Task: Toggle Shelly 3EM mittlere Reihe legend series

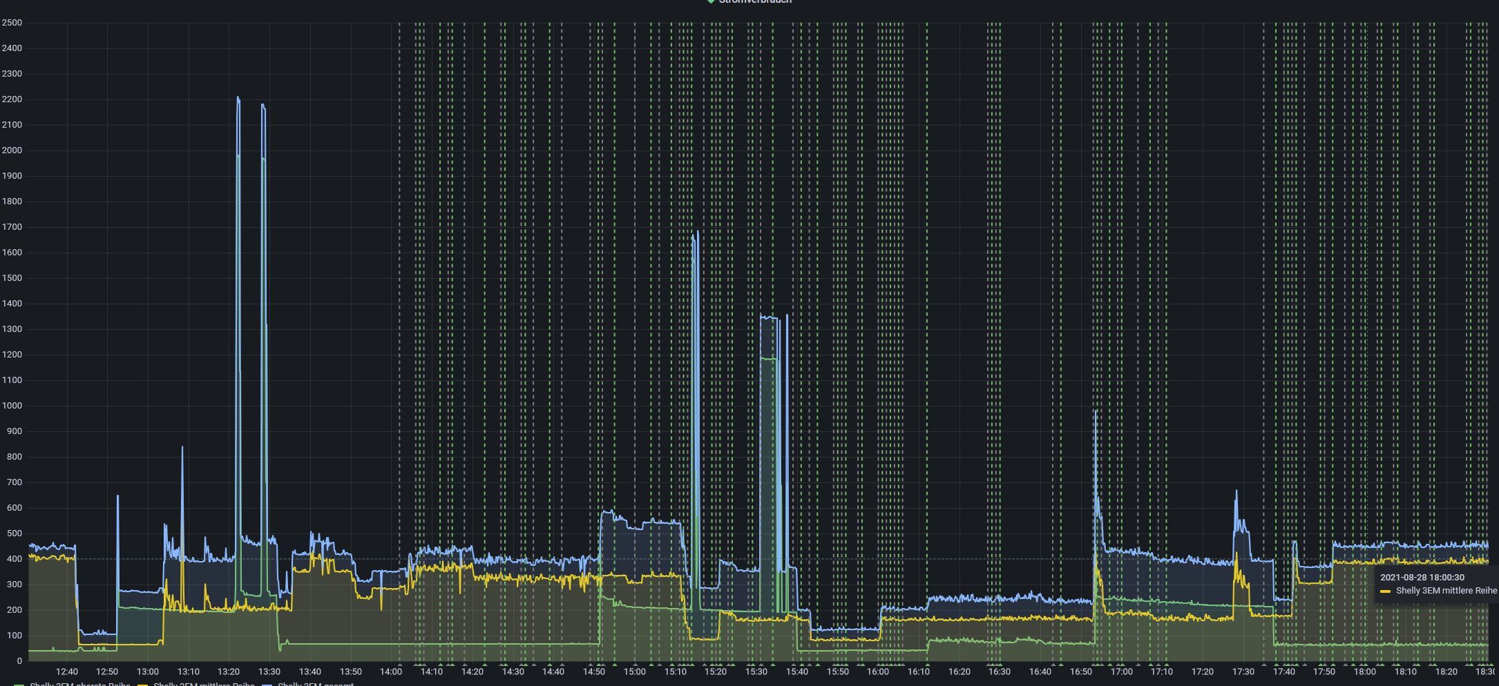Action: tap(204, 683)
